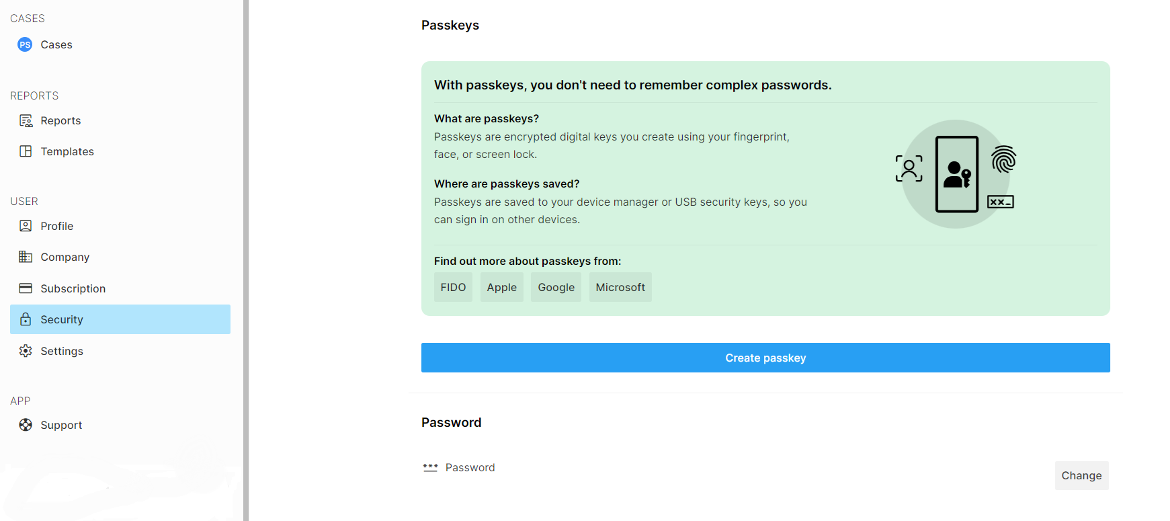The image size is (1170, 521).
Task: Click the FIDO passkey info link
Action: coord(453,288)
